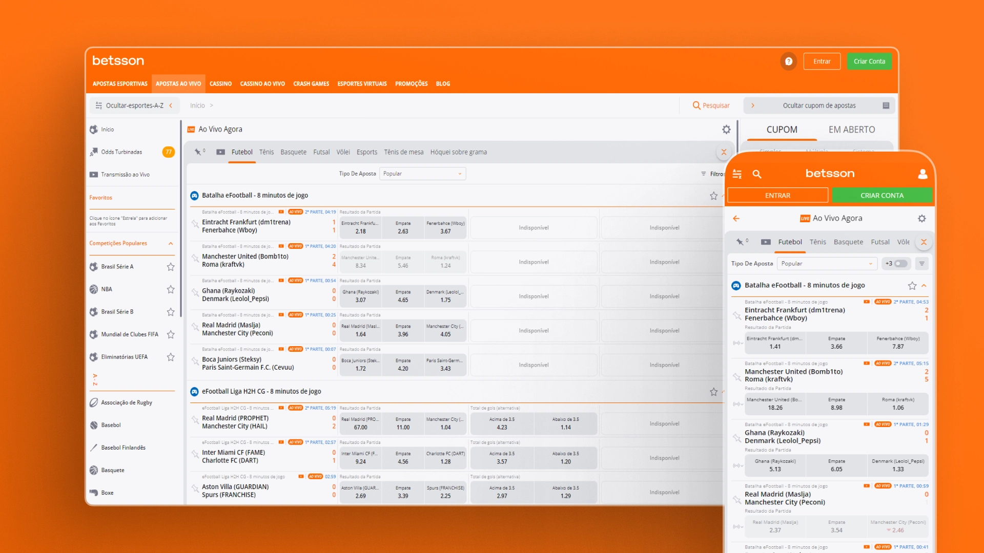Select the Esports sport tab

366,152
